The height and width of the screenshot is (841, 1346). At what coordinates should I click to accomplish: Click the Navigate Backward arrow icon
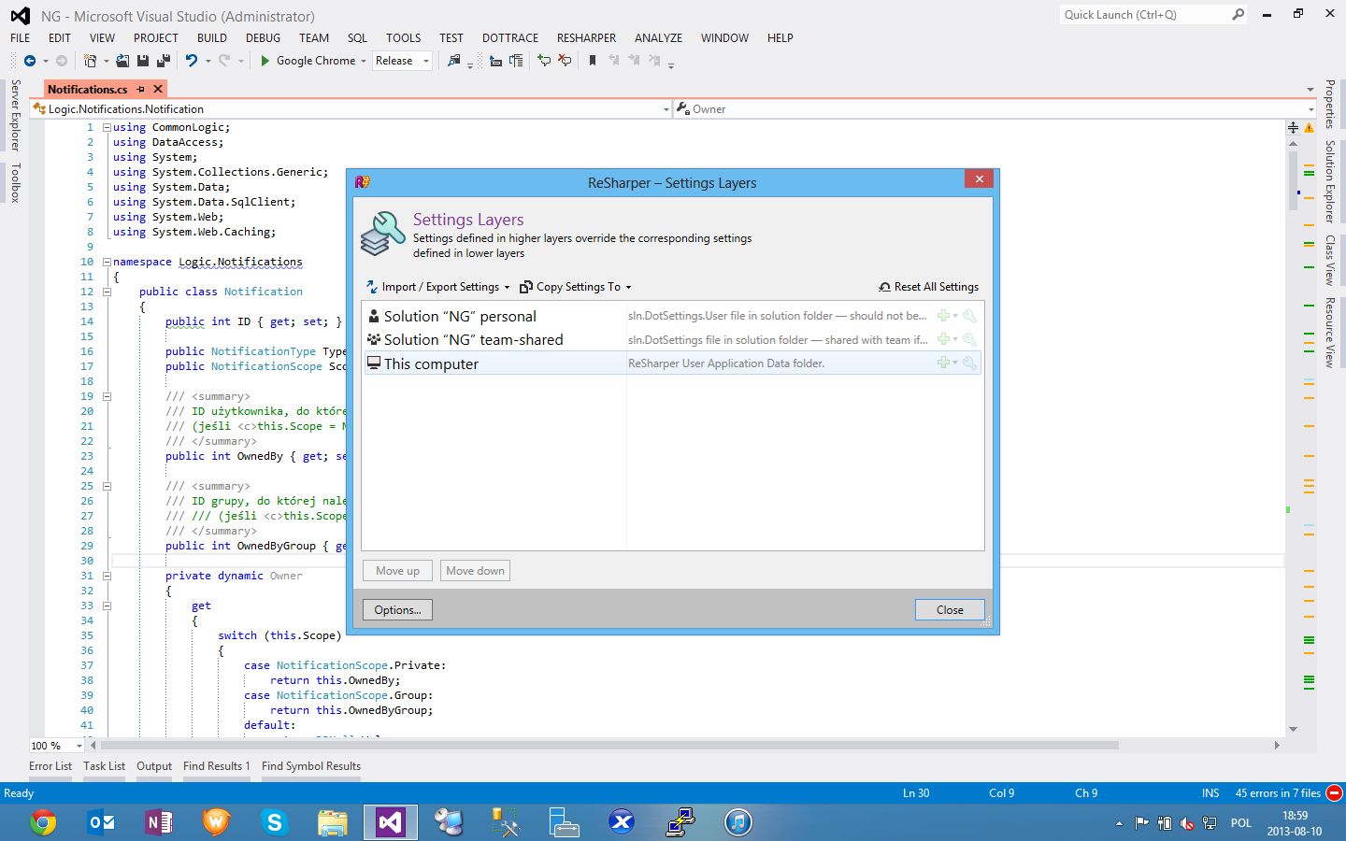tap(30, 61)
